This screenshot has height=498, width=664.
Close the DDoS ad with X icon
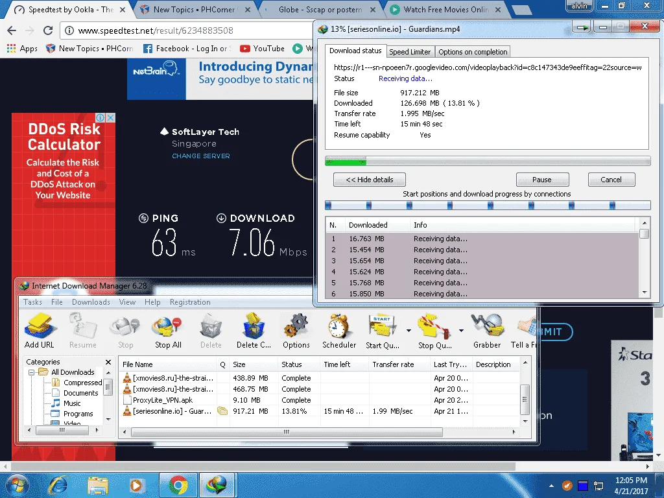tap(110, 117)
